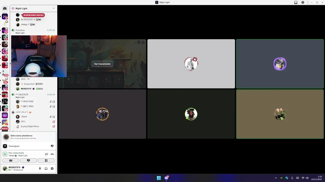Toggle noise suppression icon
Screen dimensions: 325x182
(46, 154)
